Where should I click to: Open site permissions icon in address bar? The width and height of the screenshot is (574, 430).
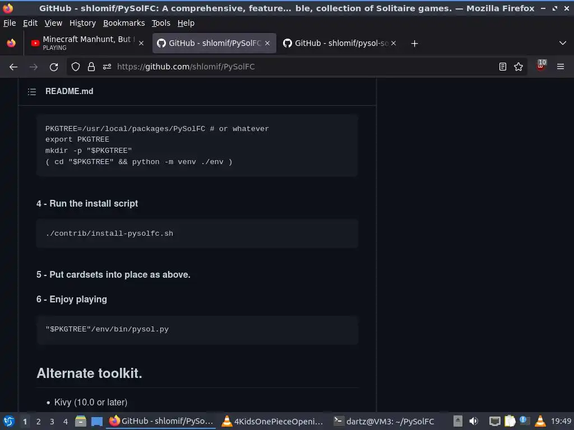click(x=107, y=67)
